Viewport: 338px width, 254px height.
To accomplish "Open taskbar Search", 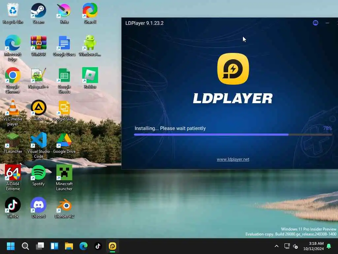I will (25, 246).
